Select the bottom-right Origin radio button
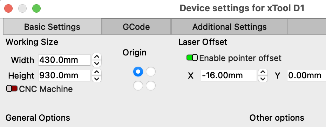This screenshot has width=326, height=127. point(151,86)
